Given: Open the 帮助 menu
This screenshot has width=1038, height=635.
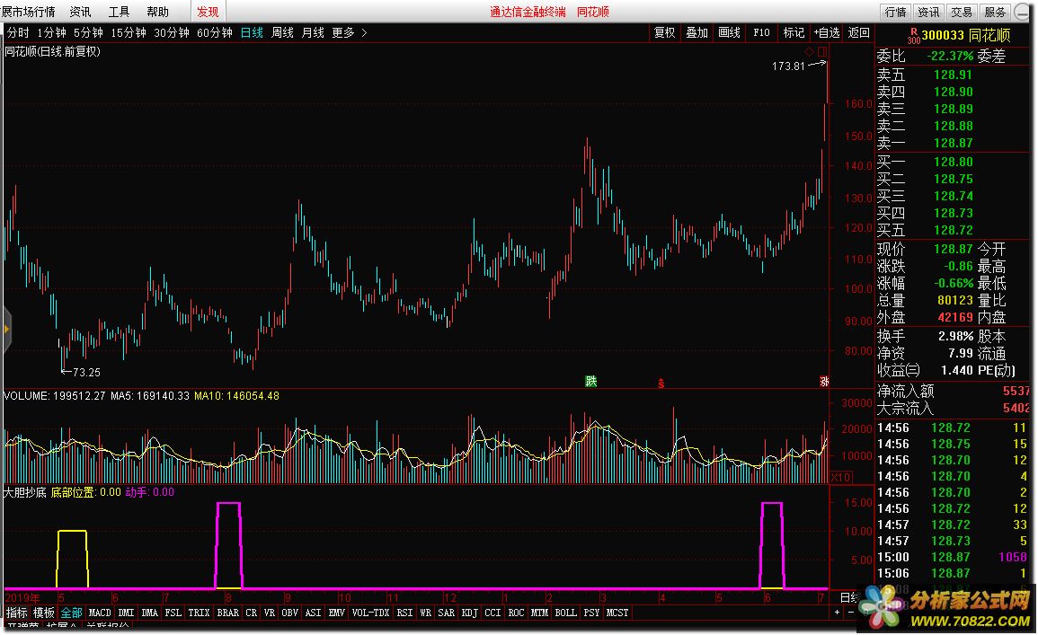Looking at the screenshot, I should (x=157, y=12).
